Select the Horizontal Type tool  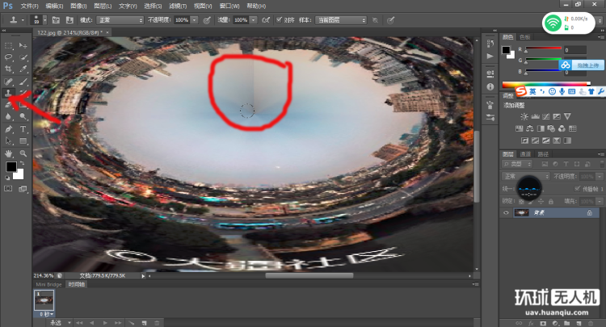[23, 129]
